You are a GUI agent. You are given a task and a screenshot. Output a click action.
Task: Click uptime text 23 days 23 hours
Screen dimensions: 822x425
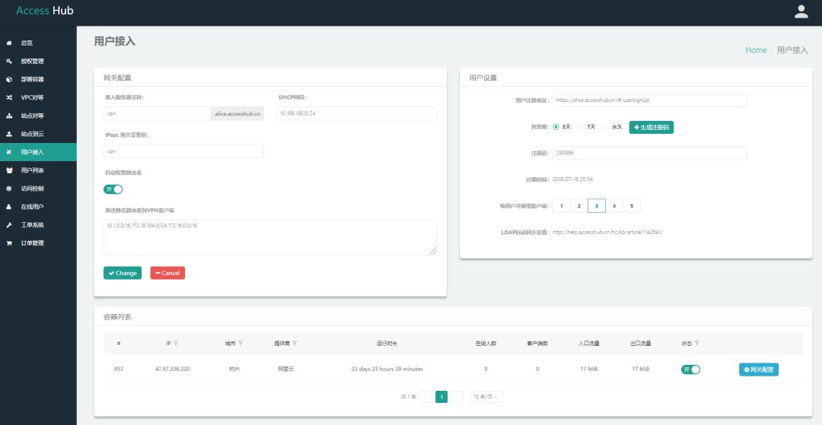387,369
